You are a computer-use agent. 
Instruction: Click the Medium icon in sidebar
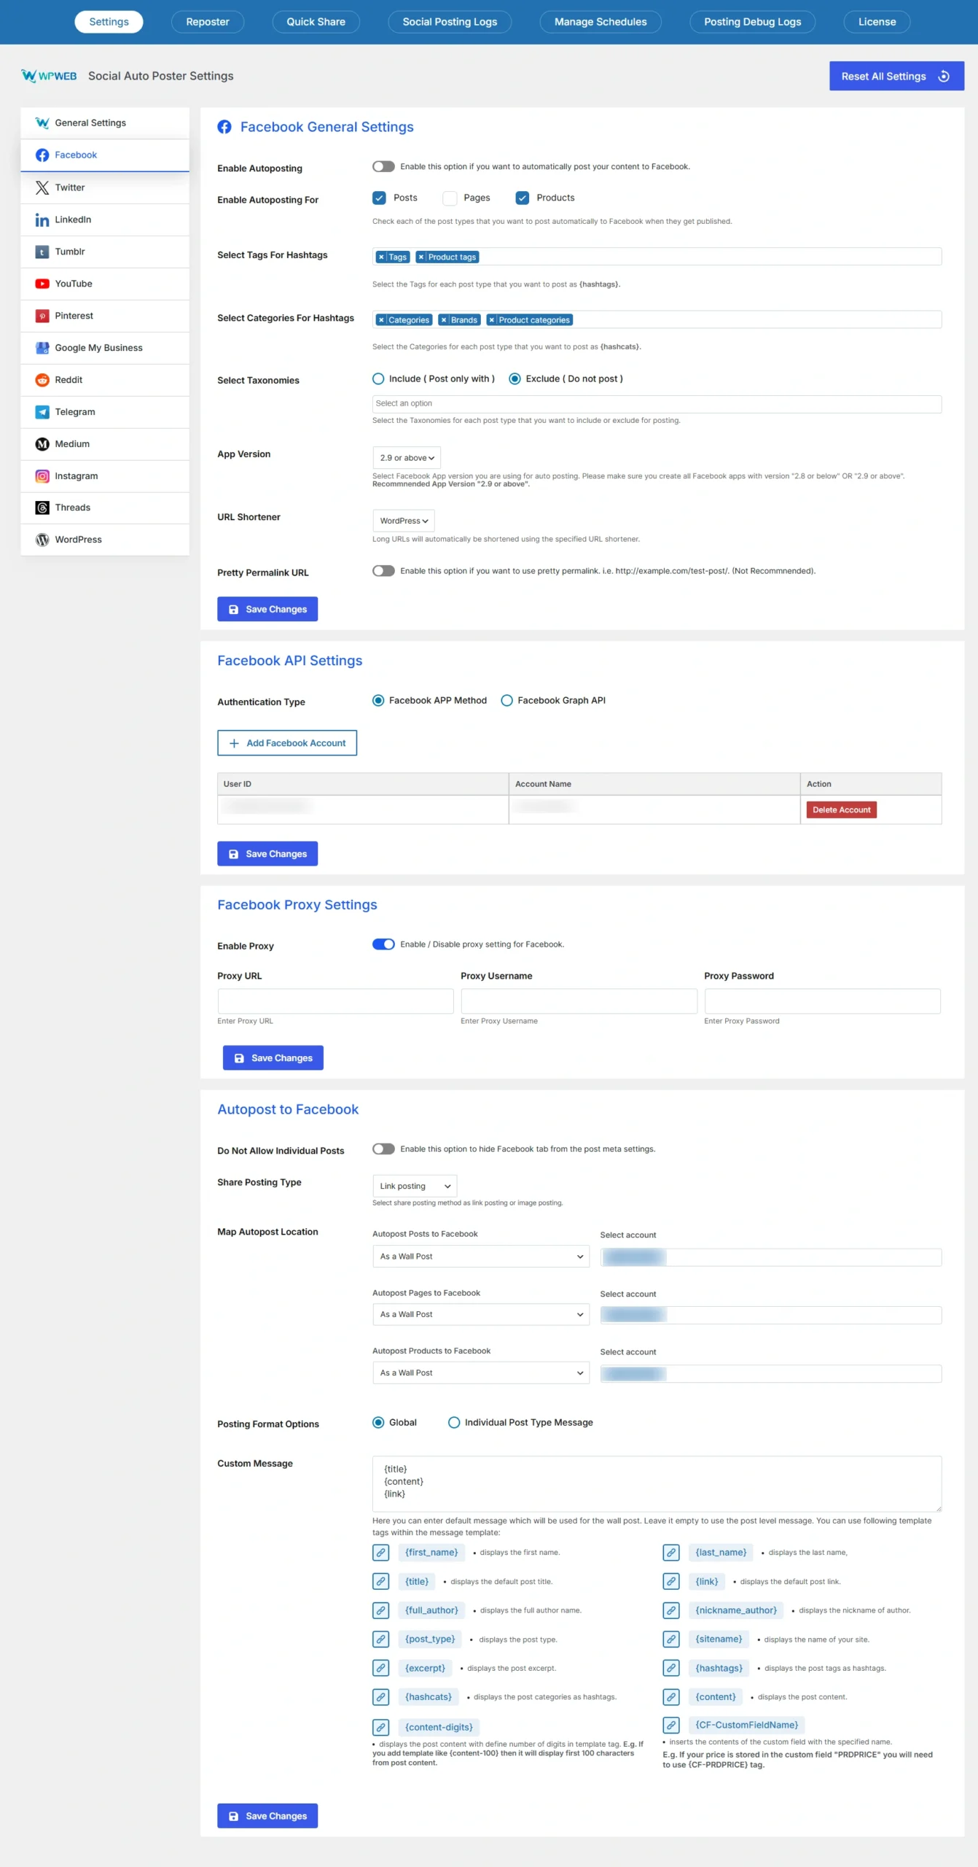42,444
